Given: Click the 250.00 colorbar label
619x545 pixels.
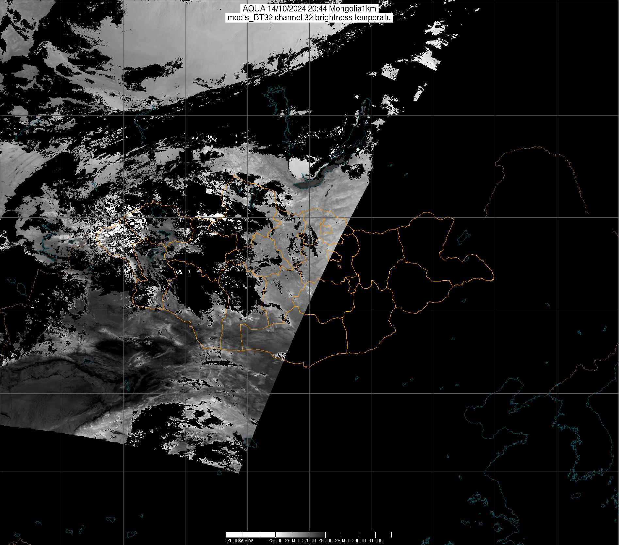Looking at the screenshot, I should 276,540.
